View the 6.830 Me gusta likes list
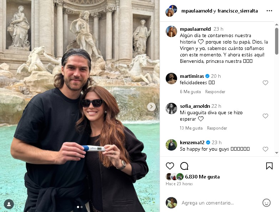Viewport: 279px width, 212px height. coord(202,177)
